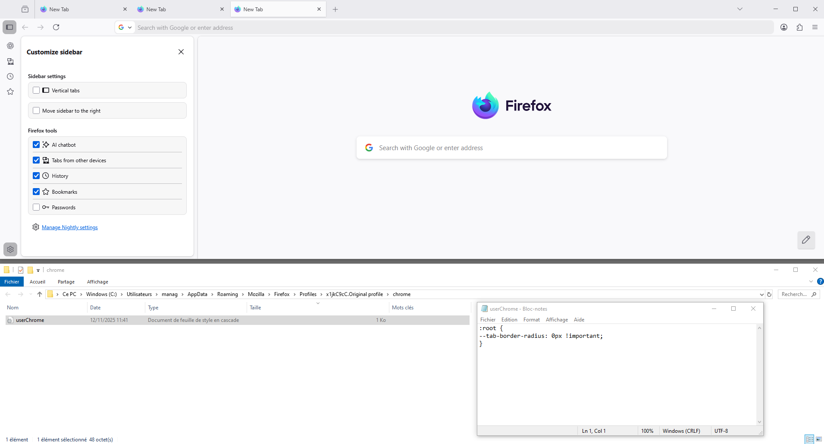
Task: Click the Customize sidebar gear icon
Action: (10, 249)
